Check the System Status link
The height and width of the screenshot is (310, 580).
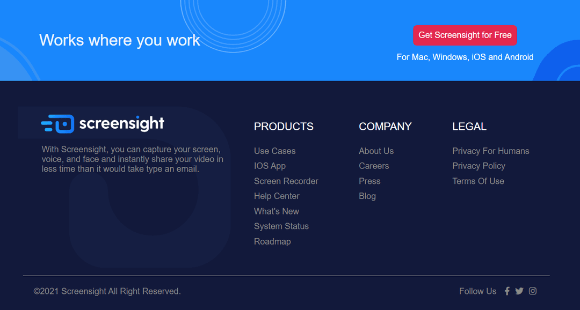(281, 226)
